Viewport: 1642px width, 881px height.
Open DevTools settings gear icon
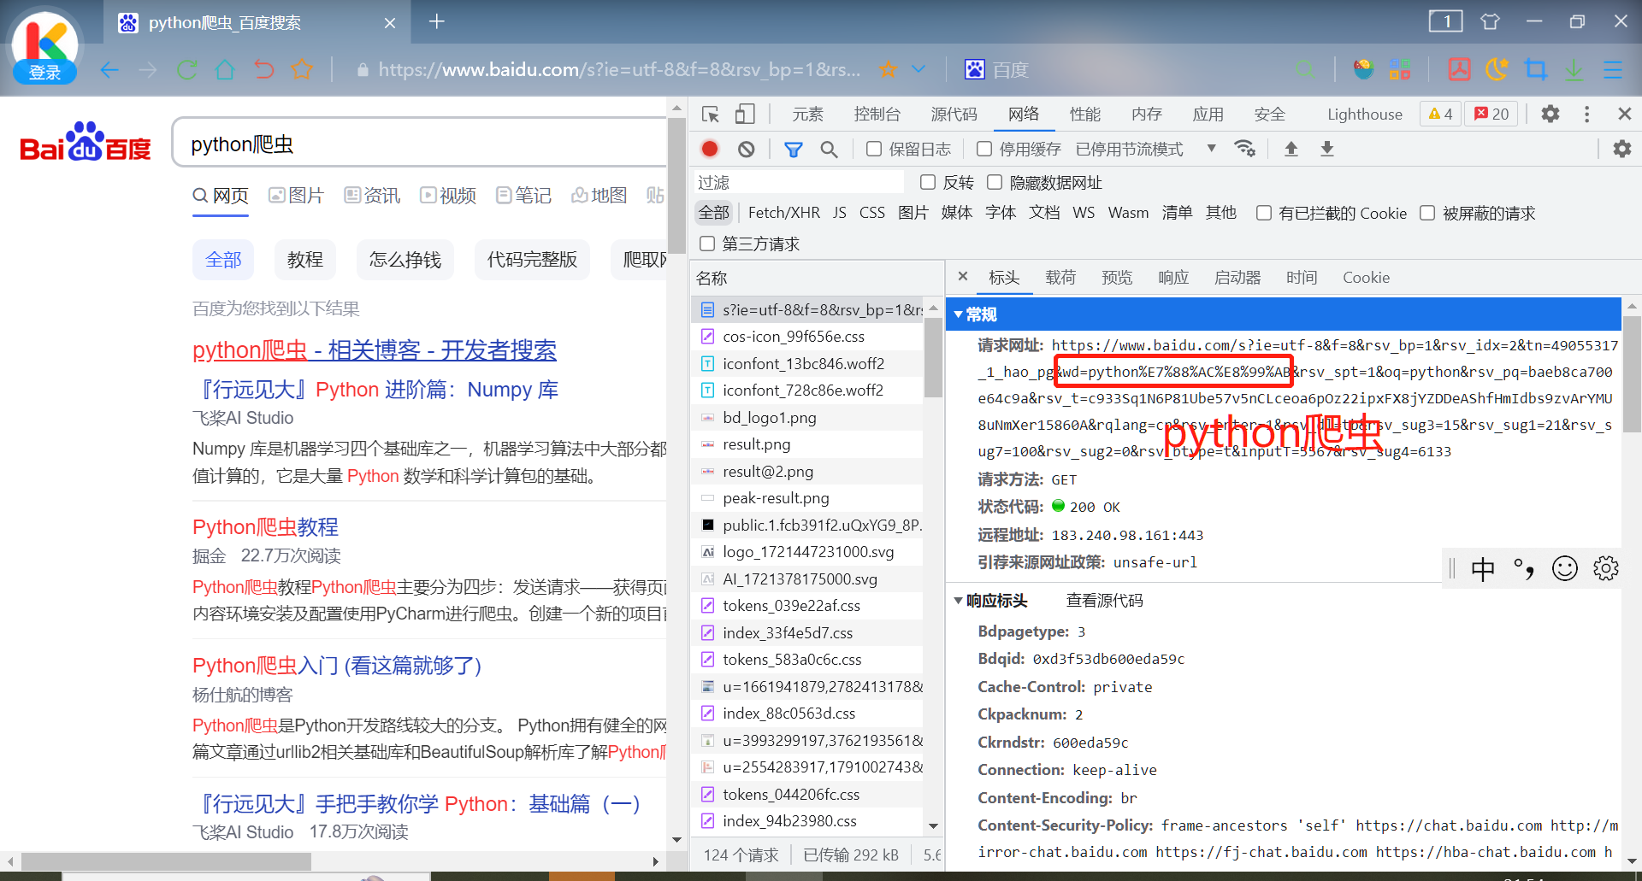pos(1550,114)
